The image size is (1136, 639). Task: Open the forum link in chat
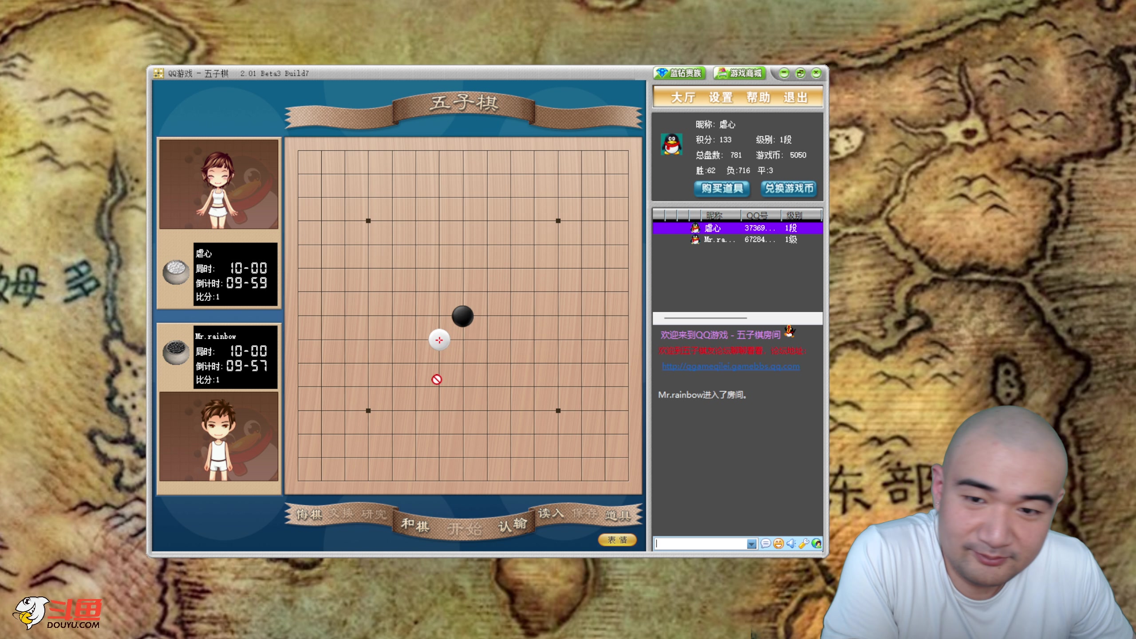[x=731, y=367]
